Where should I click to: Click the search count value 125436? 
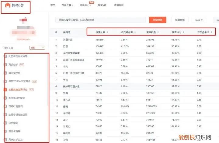point(99,53)
